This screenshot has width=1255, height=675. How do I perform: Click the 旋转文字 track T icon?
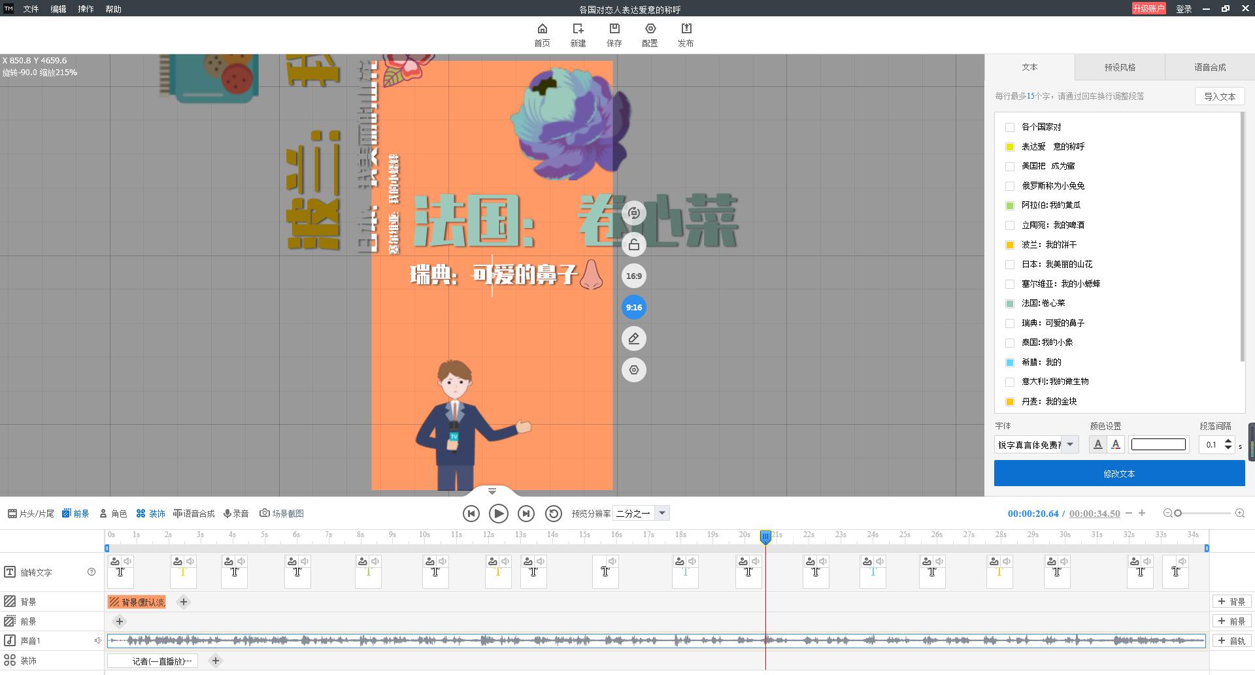pyautogui.click(x=10, y=572)
